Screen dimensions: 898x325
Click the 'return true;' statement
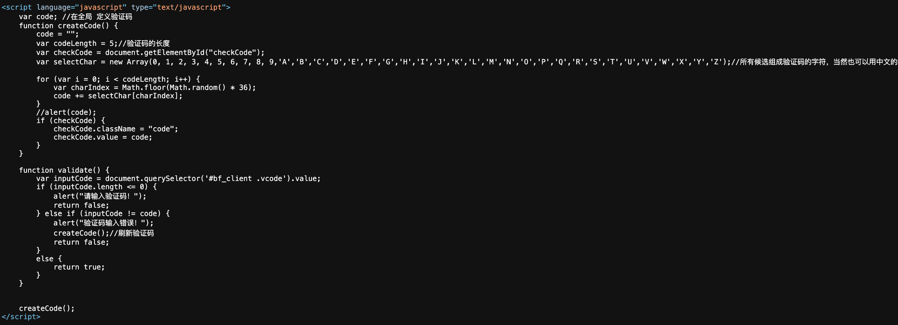pos(79,267)
